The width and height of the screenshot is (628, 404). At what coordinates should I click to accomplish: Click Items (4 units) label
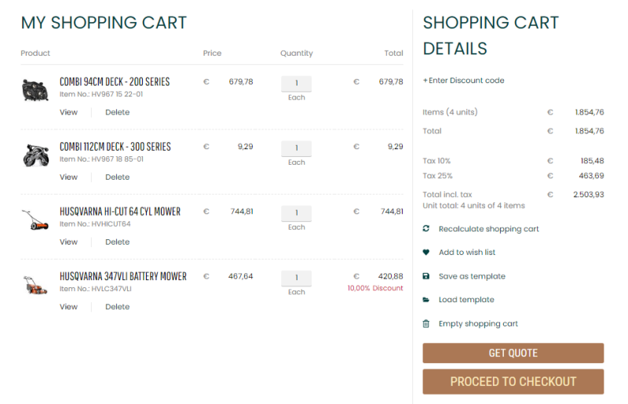pos(450,112)
